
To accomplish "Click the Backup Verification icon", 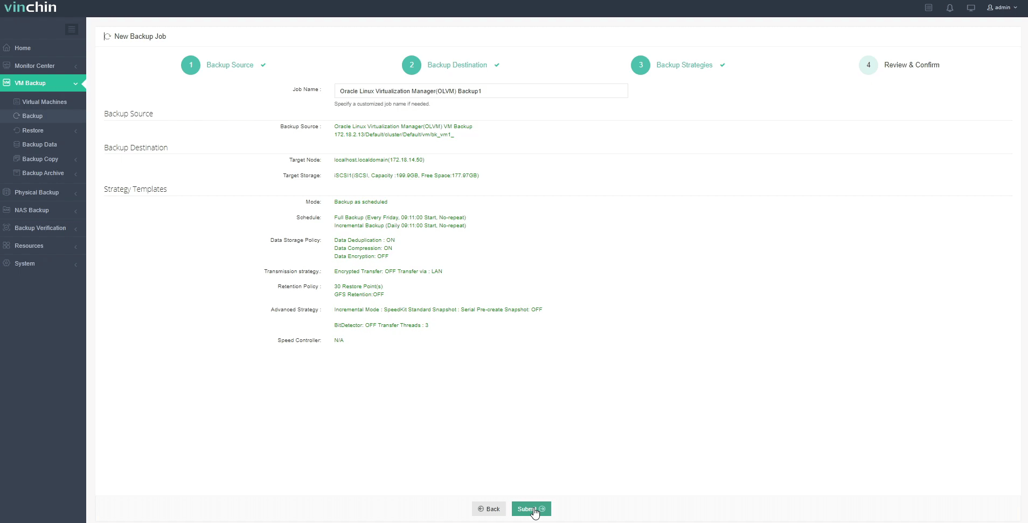I will tap(6, 227).
